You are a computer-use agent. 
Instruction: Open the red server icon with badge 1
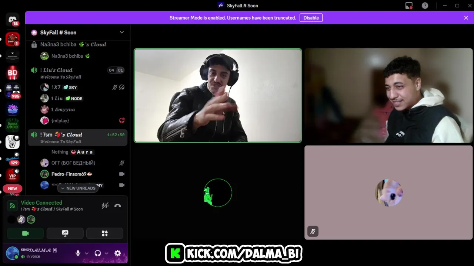pos(13,39)
